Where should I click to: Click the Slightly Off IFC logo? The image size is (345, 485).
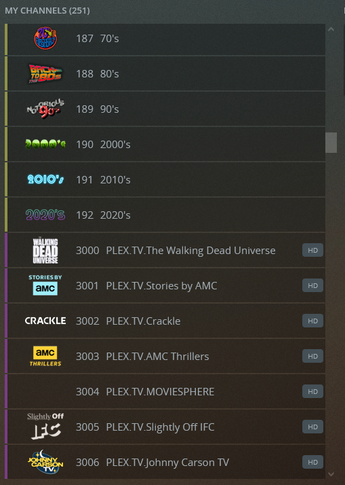click(45, 427)
